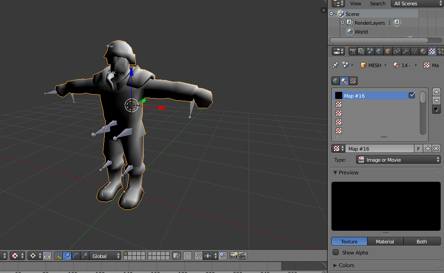Toggle the snap magnet in viewport header
Screen dimensions: 444x273
tap(198, 256)
